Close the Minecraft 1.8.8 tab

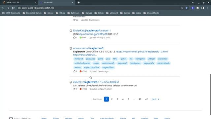click(36, 2)
